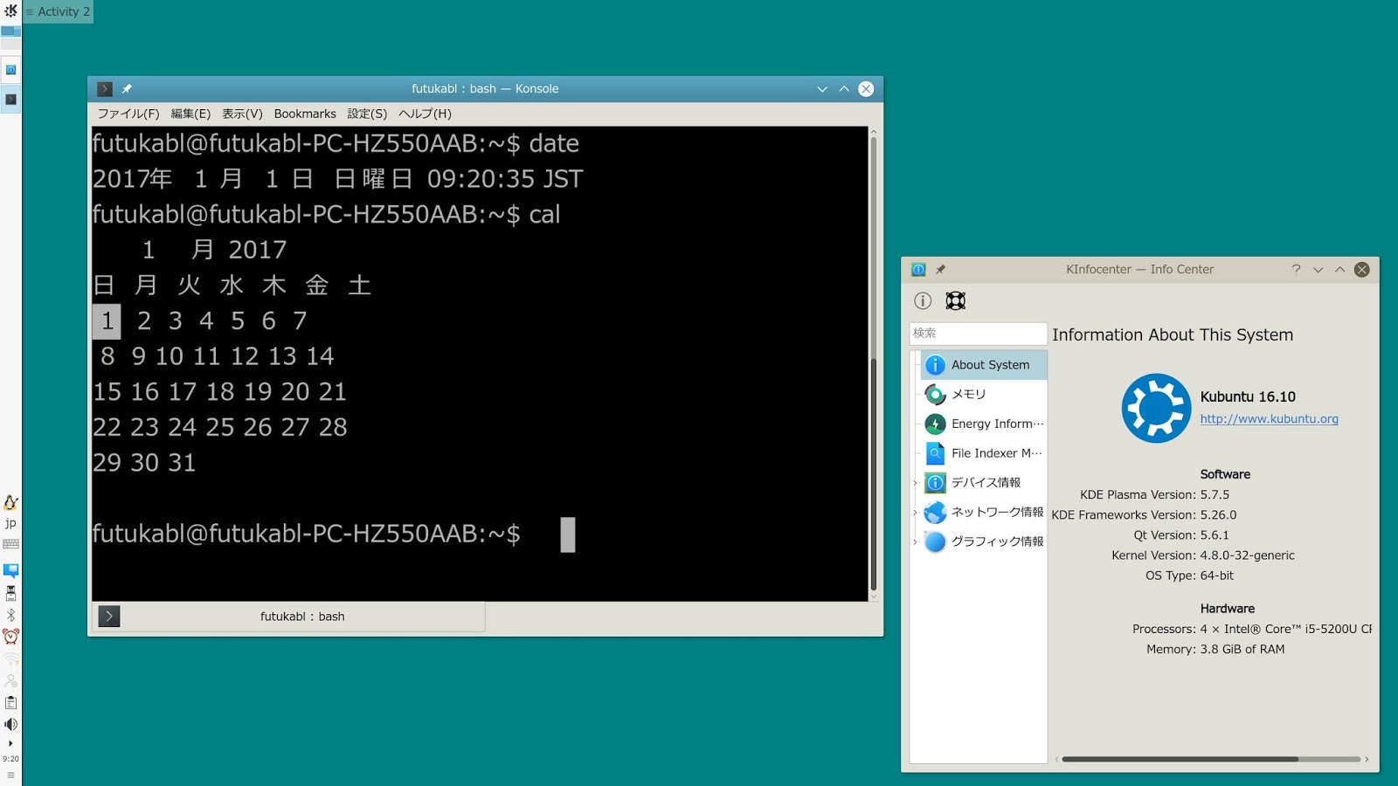Select KInfocenter entry in the task manager
Viewport: 1398px width, 786px height.
pyautogui.click(x=10, y=69)
